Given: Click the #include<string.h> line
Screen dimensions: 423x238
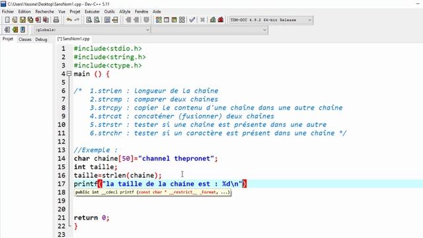Looking at the screenshot, I should tap(110, 57).
